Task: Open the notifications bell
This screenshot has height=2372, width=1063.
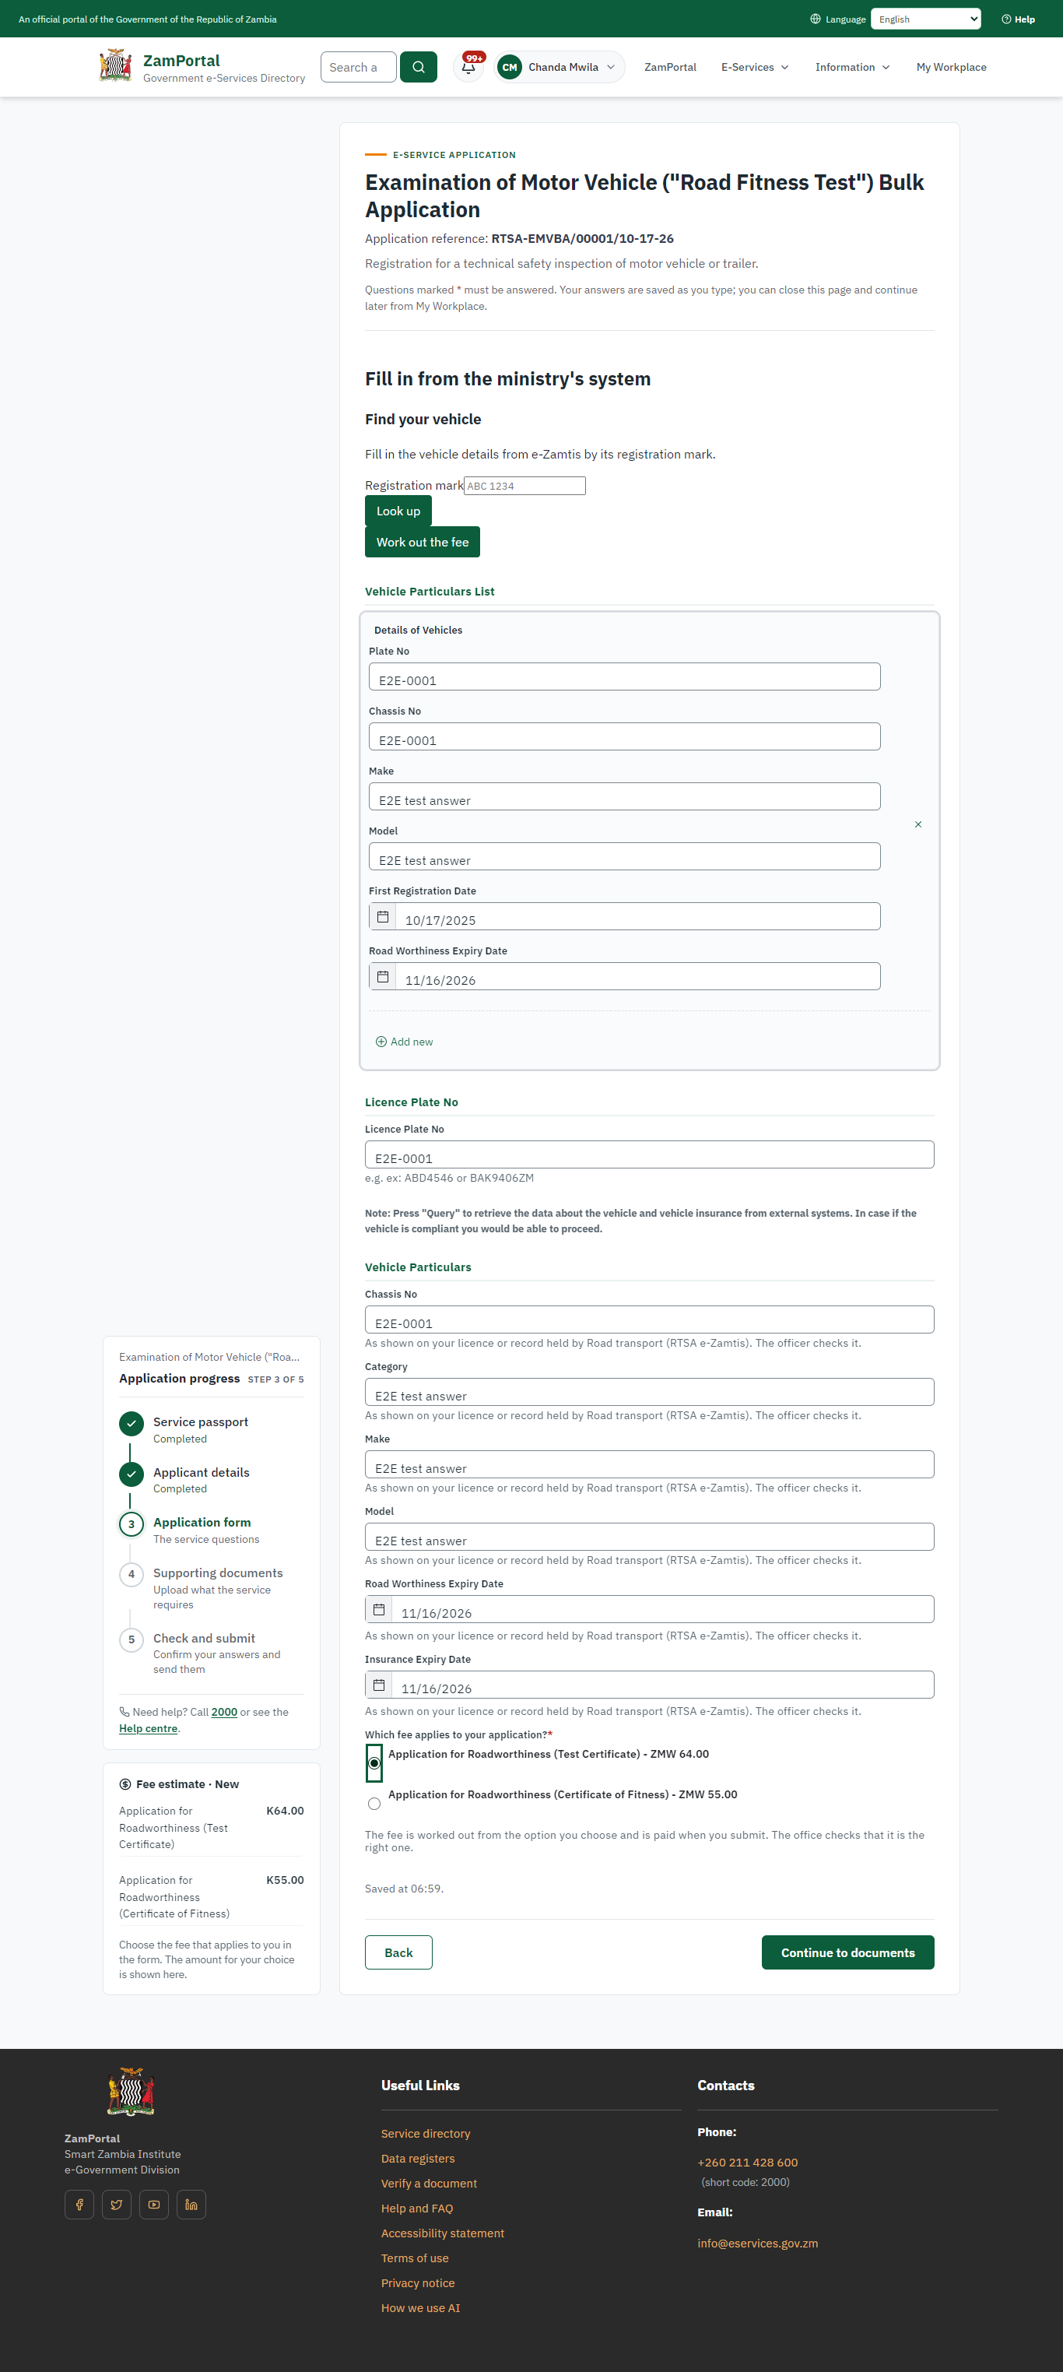Action: [468, 67]
